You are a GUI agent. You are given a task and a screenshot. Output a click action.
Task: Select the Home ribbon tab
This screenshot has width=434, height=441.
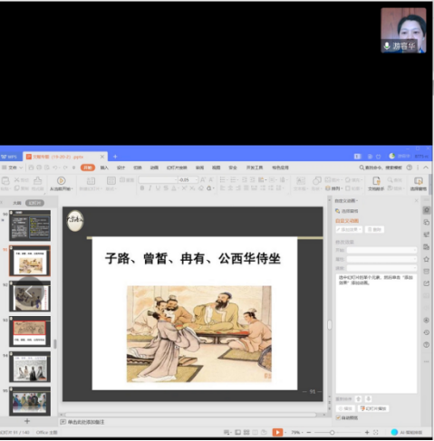coord(88,168)
